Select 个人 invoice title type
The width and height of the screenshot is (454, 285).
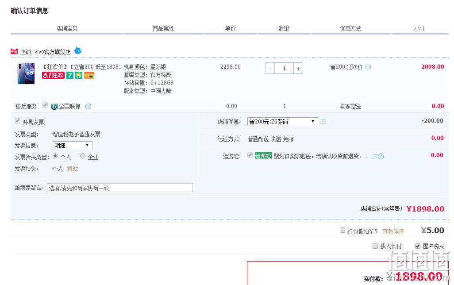[55, 156]
